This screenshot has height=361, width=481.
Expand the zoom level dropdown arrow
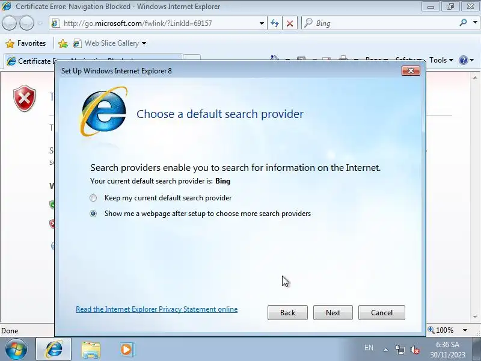[x=465, y=330]
